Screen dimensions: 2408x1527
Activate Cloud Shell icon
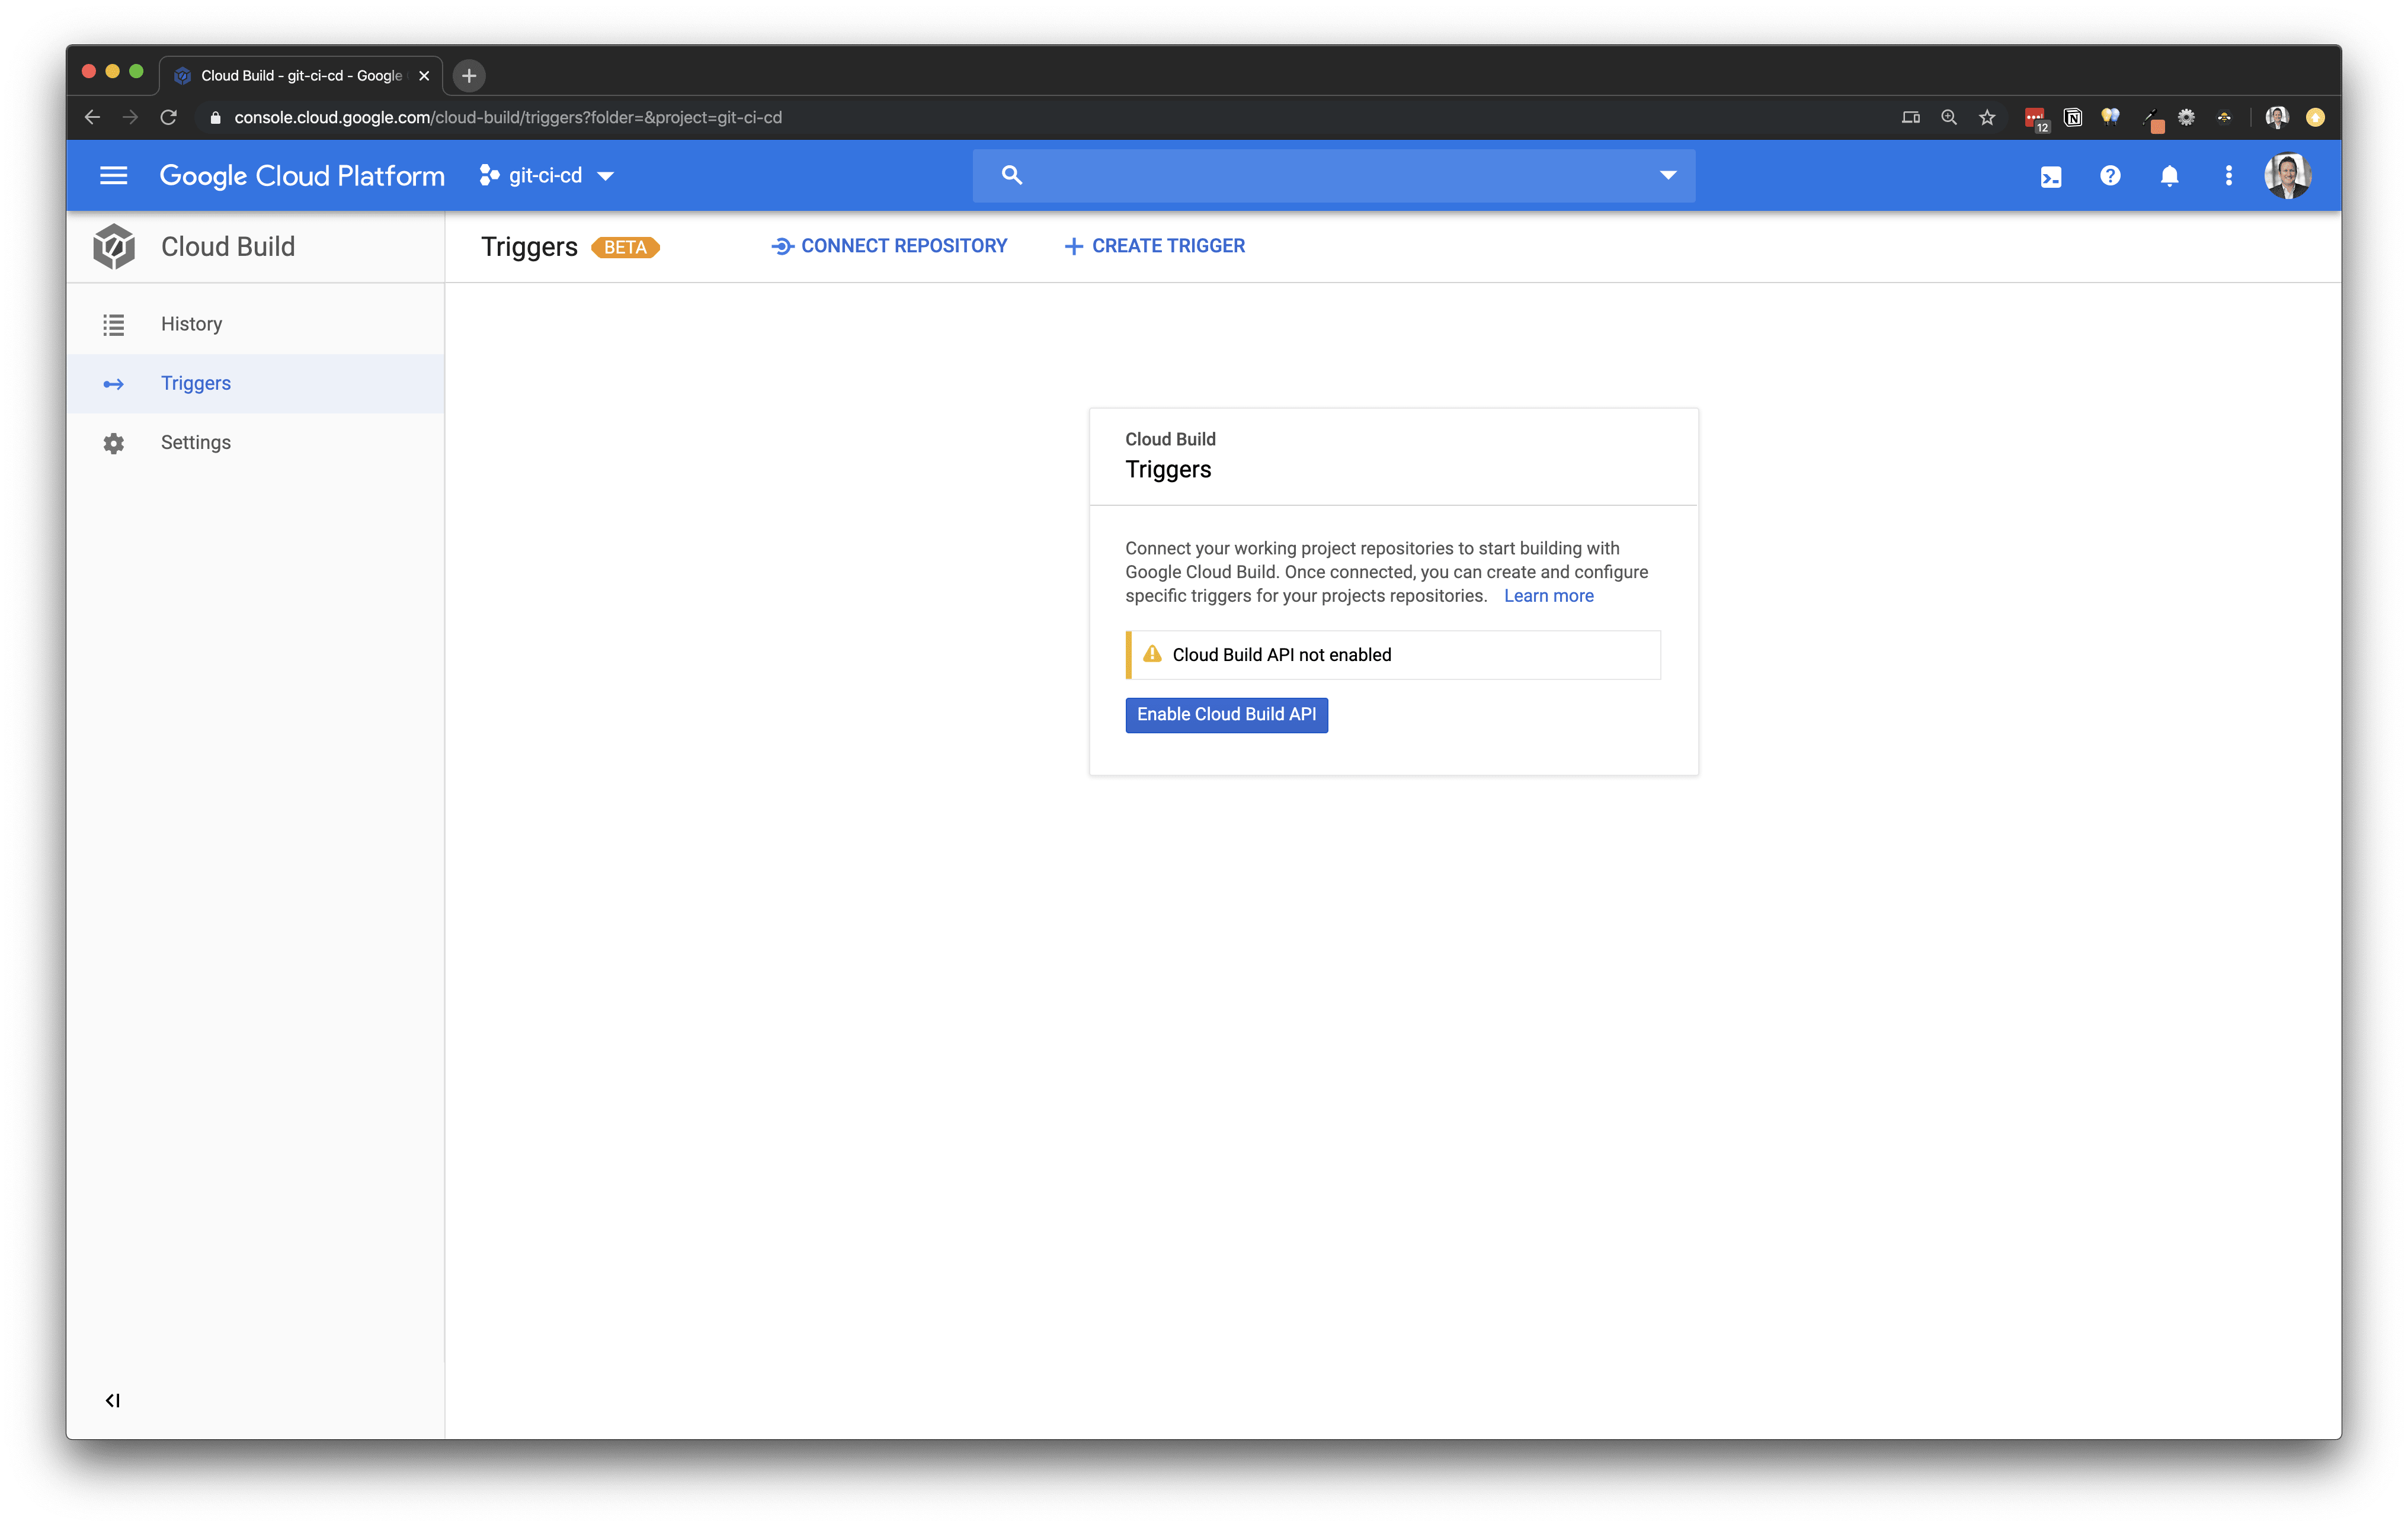coord(2051,177)
